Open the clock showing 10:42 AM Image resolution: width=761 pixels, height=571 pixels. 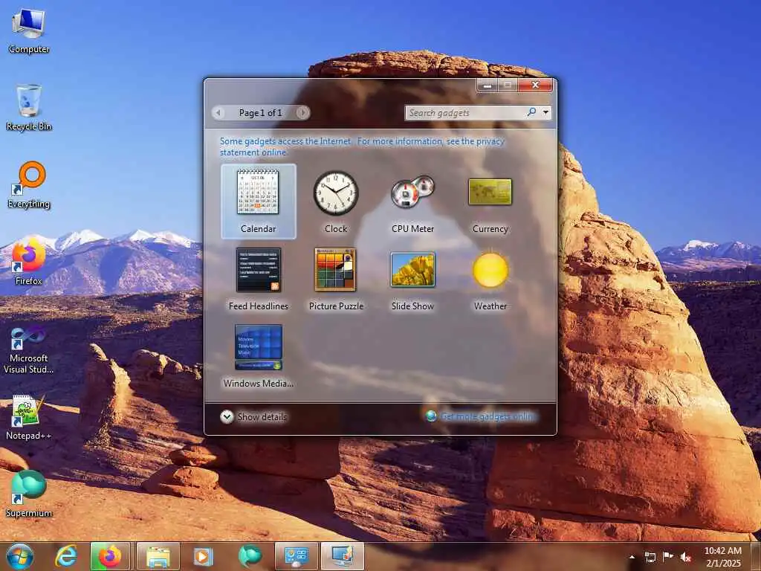pyautogui.click(x=723, y=556)
